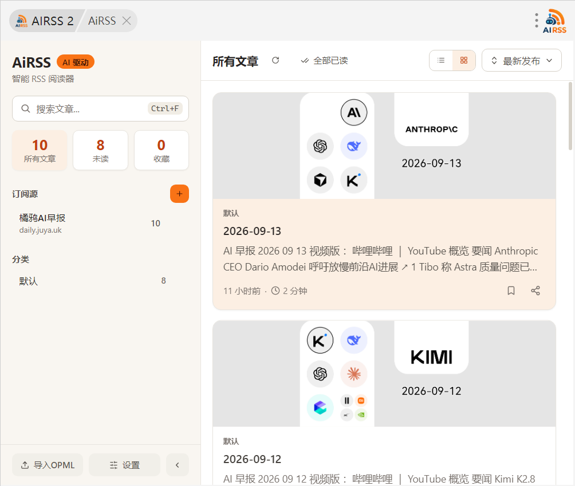Open 设置 settings button
575x486 pixels.
124,465
